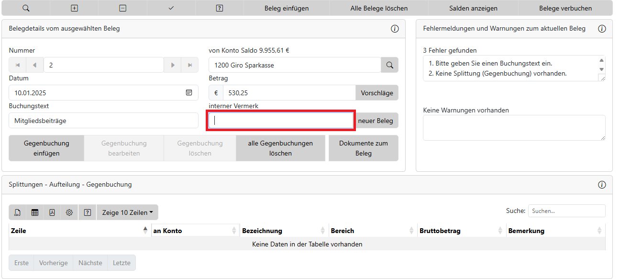The image size is (620, 279).
Task: Click the plus square icon in top toolbar
Action: tap(74, 8)
